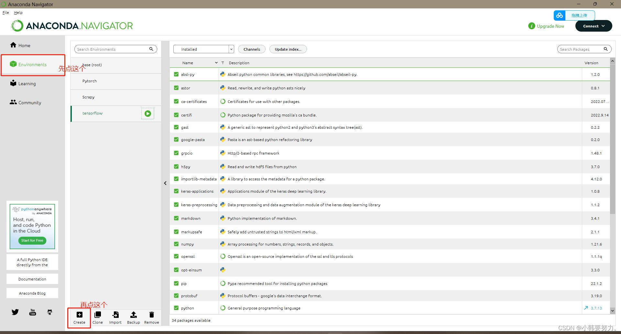Select the Environments tab
This screenshot has height=334, width=621.
point(32,65)
